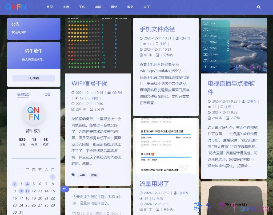Select the 站点概览 sidebar tab
Image resolution: width=273 pixels, height=215 pixels.
tap(23, 94)
